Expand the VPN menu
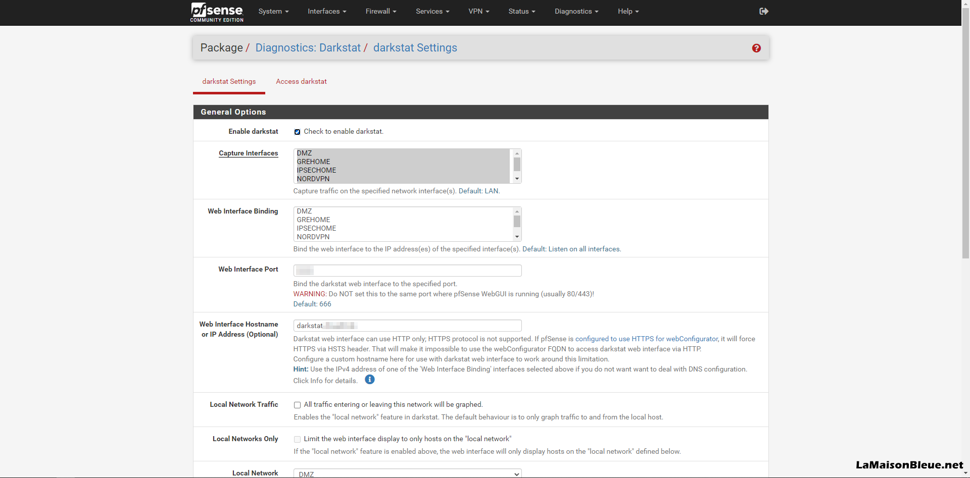 coord(479,11)
